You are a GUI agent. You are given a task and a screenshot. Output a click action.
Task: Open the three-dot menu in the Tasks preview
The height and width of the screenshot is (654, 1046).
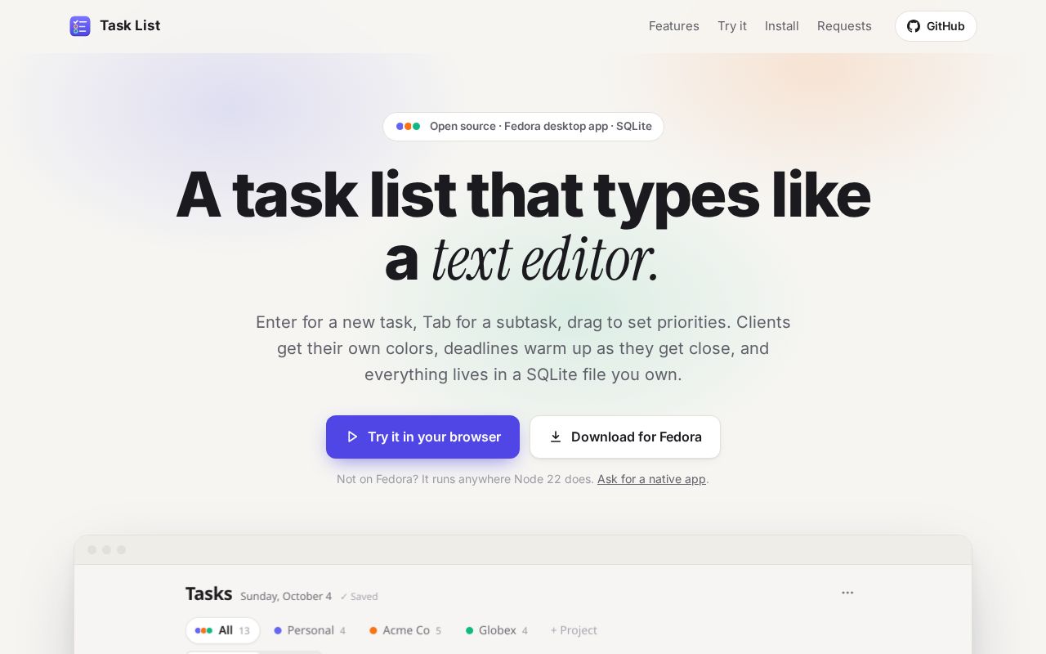click(x=847, y=593)
